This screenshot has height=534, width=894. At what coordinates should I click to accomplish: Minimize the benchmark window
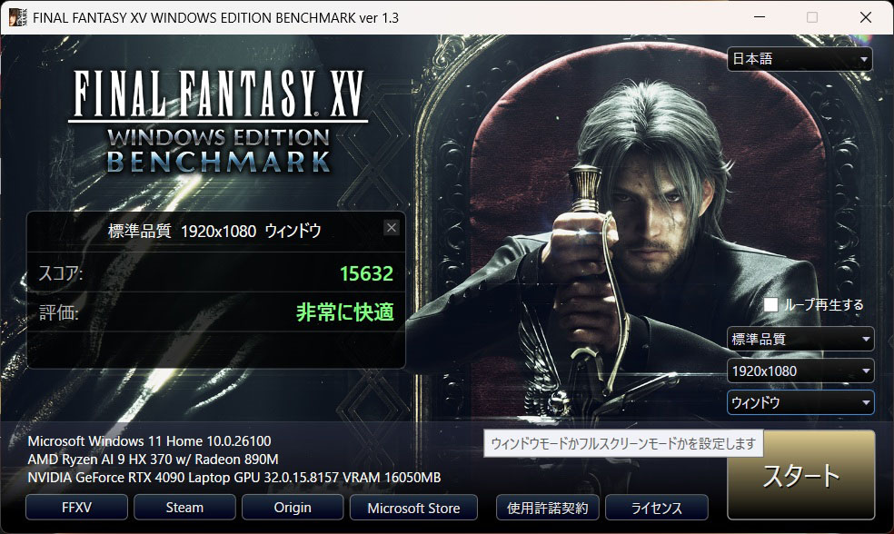click(760, 17)
